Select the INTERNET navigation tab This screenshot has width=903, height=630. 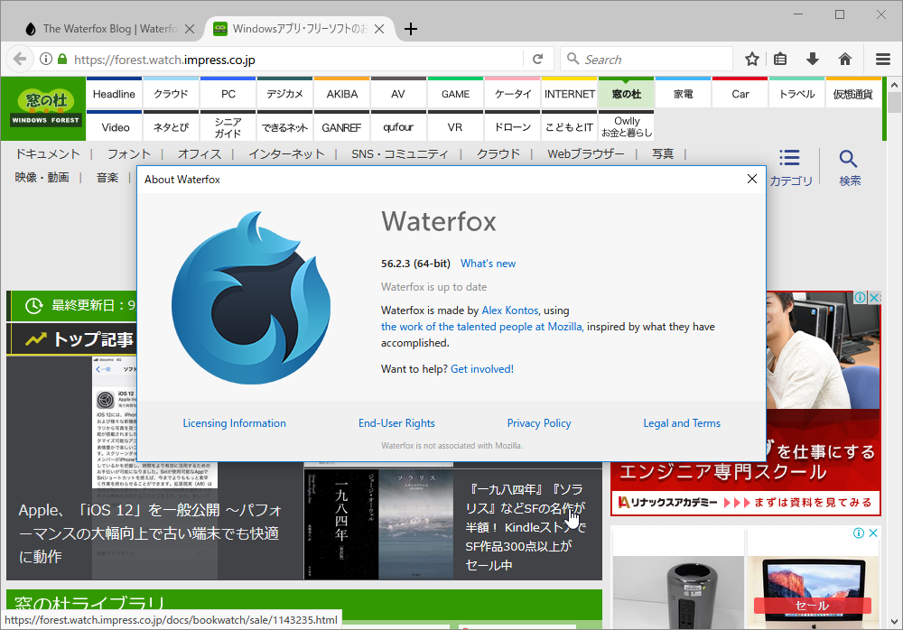click(569, 93)
